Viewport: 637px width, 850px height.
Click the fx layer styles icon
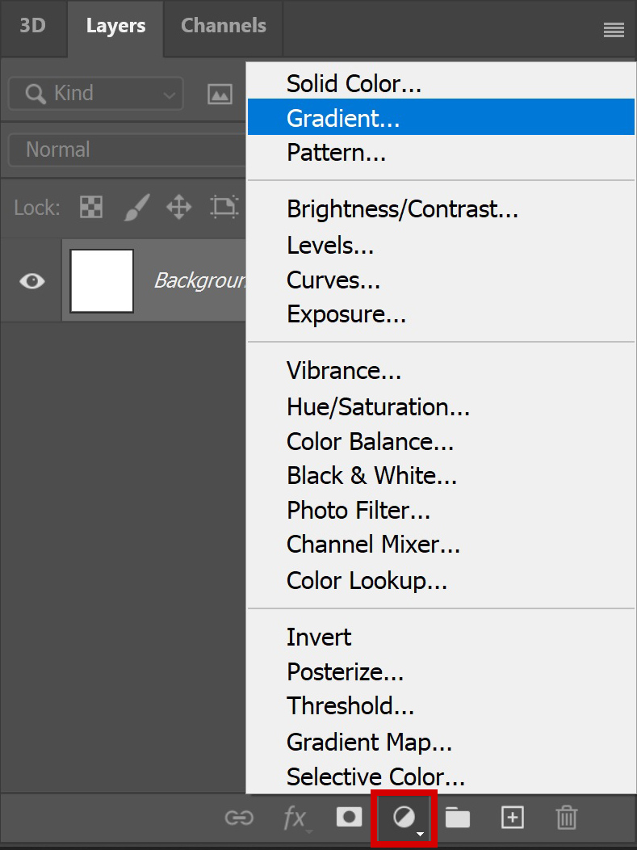(x=295, y=818)
